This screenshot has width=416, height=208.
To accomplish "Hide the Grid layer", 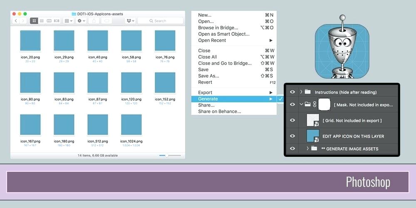I will pyautogui.click(x=292, y=120).
